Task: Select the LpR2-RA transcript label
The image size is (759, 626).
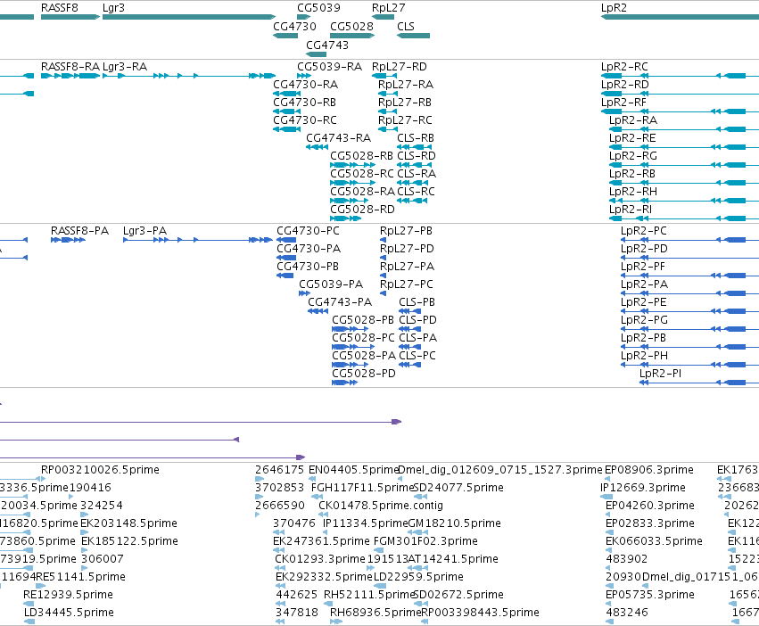Action: [633, 120]
